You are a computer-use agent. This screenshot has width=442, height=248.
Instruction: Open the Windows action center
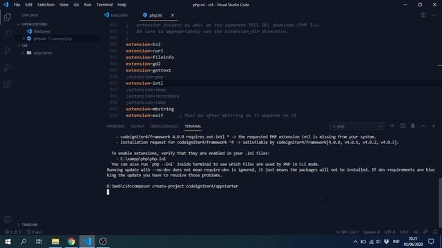431,242
